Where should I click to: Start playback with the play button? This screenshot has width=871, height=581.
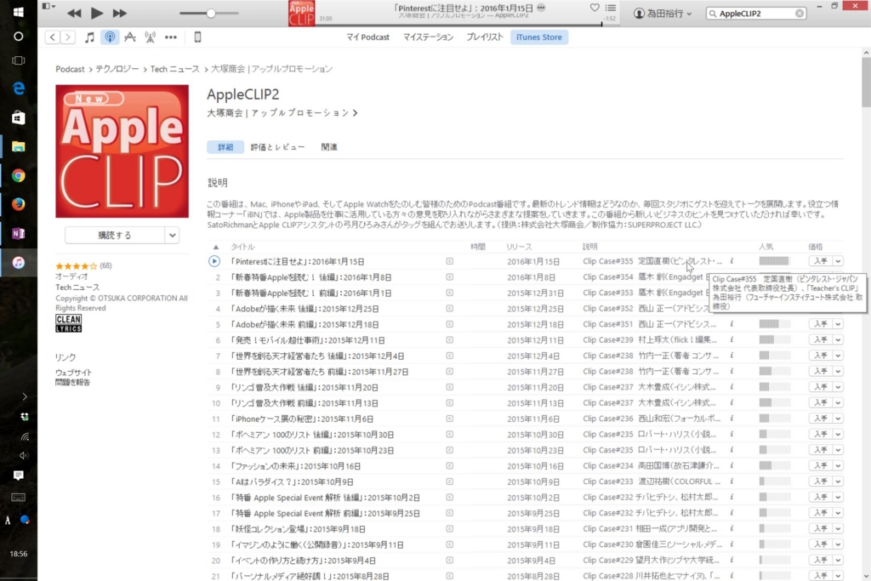[97, 13]
